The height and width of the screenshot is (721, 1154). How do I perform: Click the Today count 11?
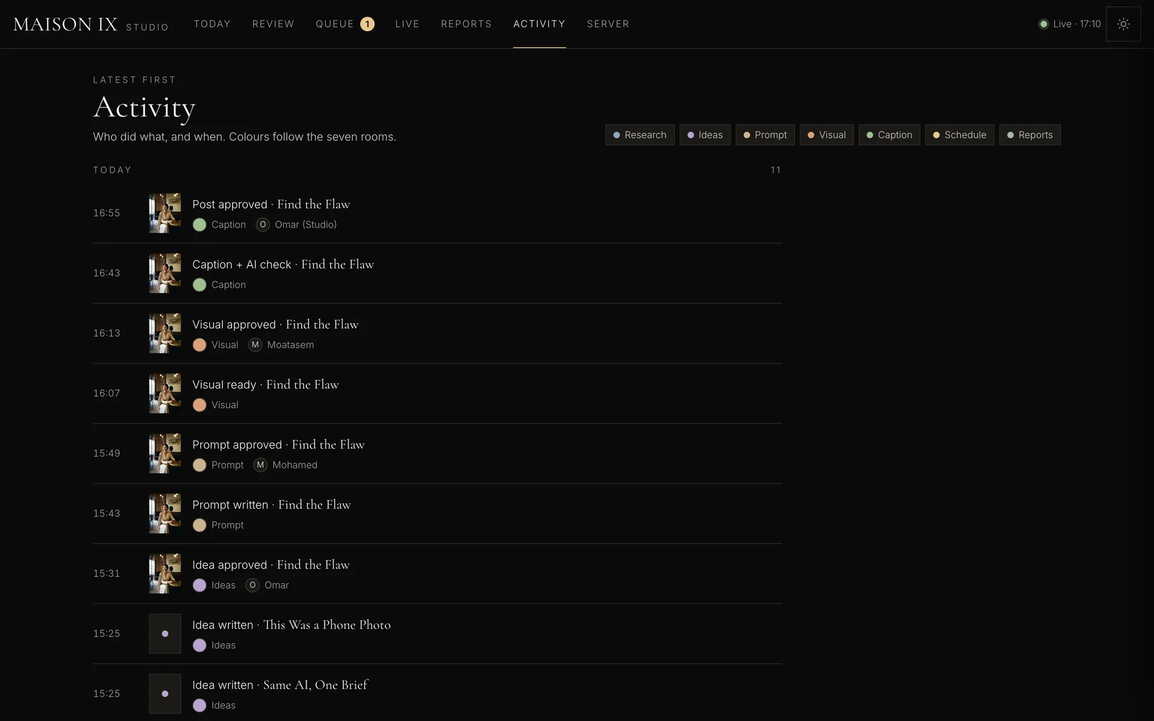(x=776, y=170)
